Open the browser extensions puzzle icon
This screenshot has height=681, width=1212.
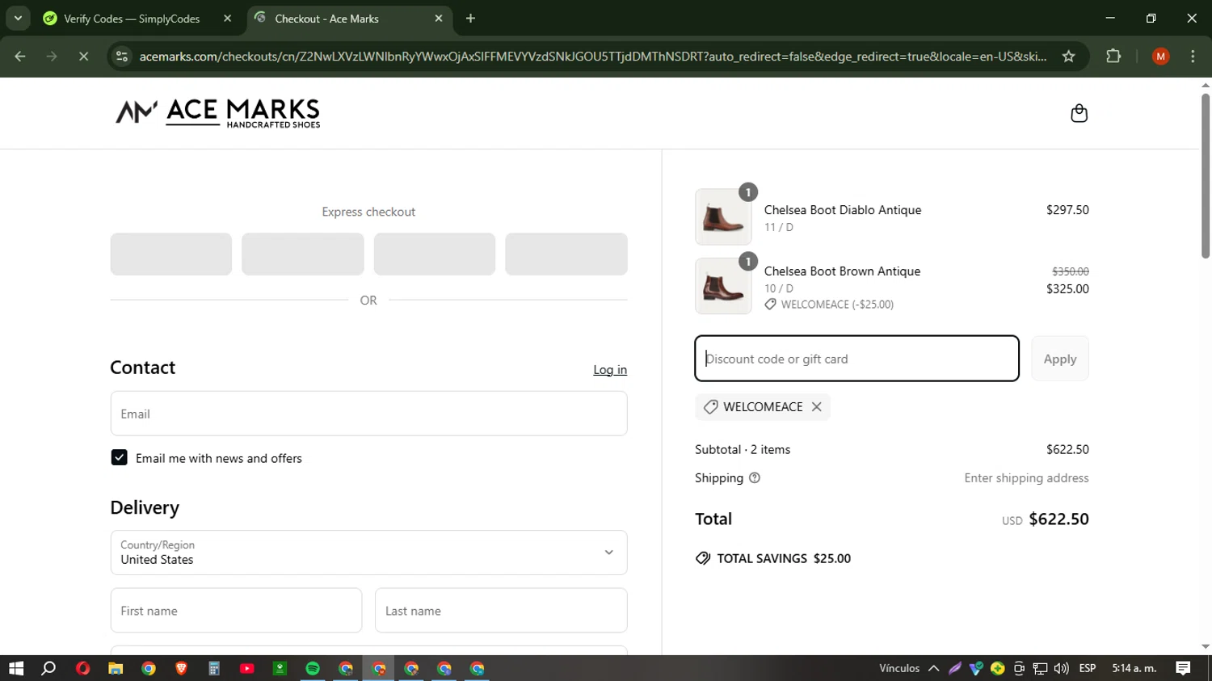click(1113, 57)
